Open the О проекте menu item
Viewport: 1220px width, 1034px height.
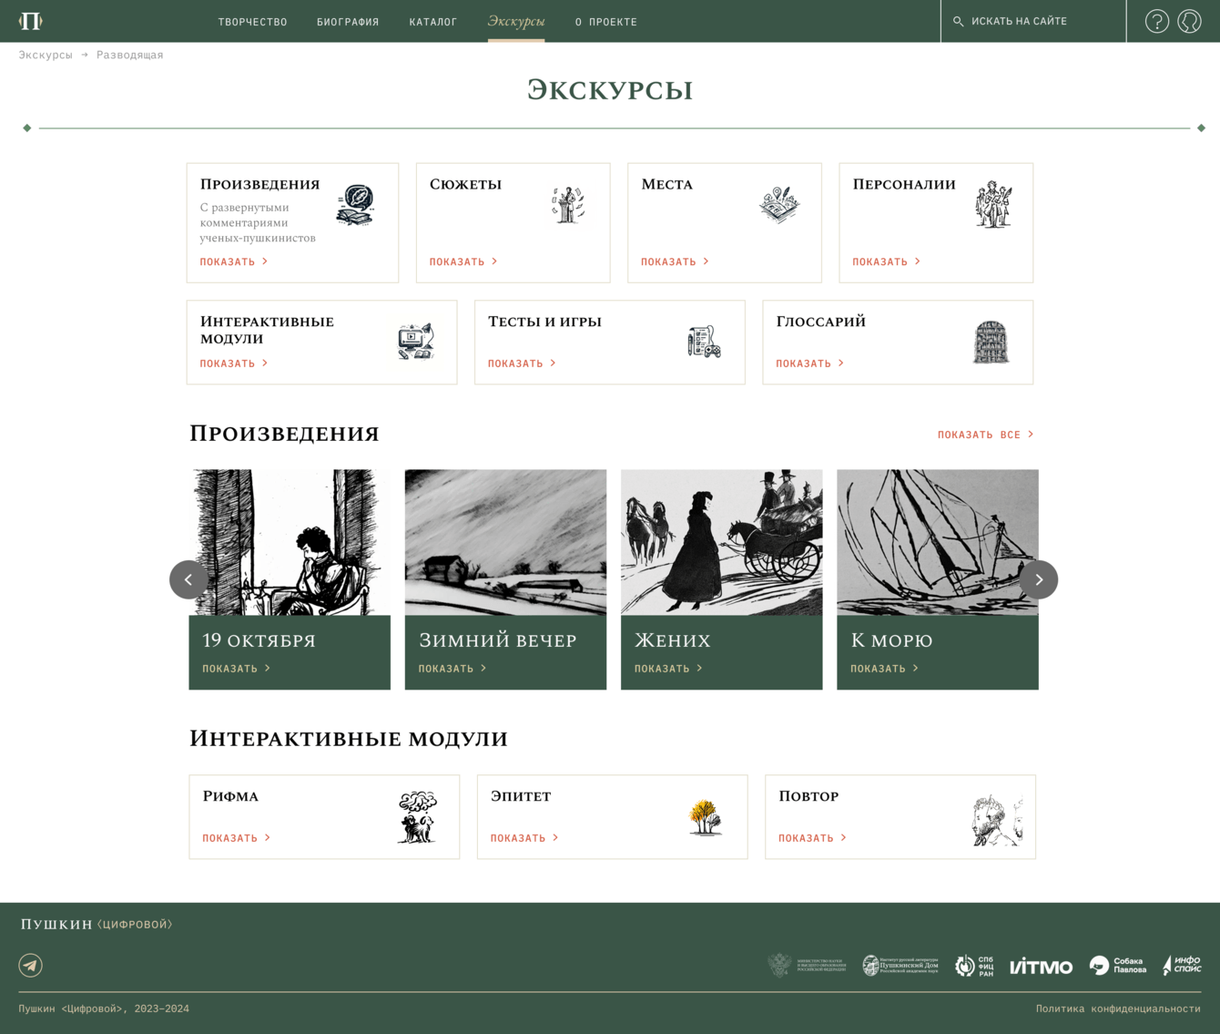click(606, 22)
